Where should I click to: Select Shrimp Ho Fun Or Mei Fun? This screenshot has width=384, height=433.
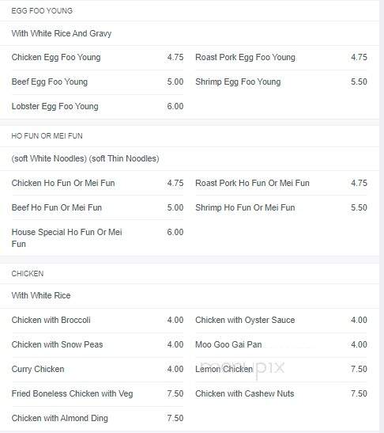(x=245, y=207)
